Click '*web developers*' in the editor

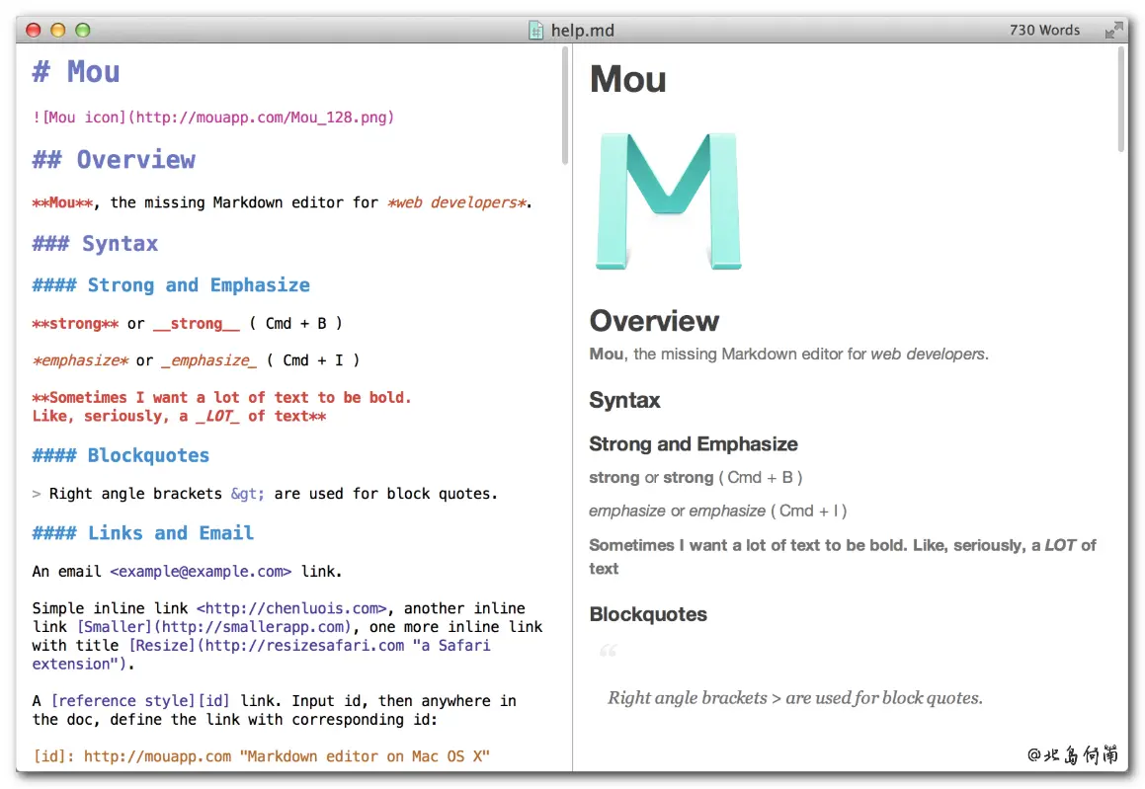pos(456,202)
